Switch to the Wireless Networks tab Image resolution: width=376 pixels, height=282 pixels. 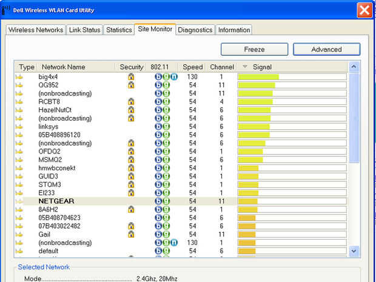click(36, 30)
